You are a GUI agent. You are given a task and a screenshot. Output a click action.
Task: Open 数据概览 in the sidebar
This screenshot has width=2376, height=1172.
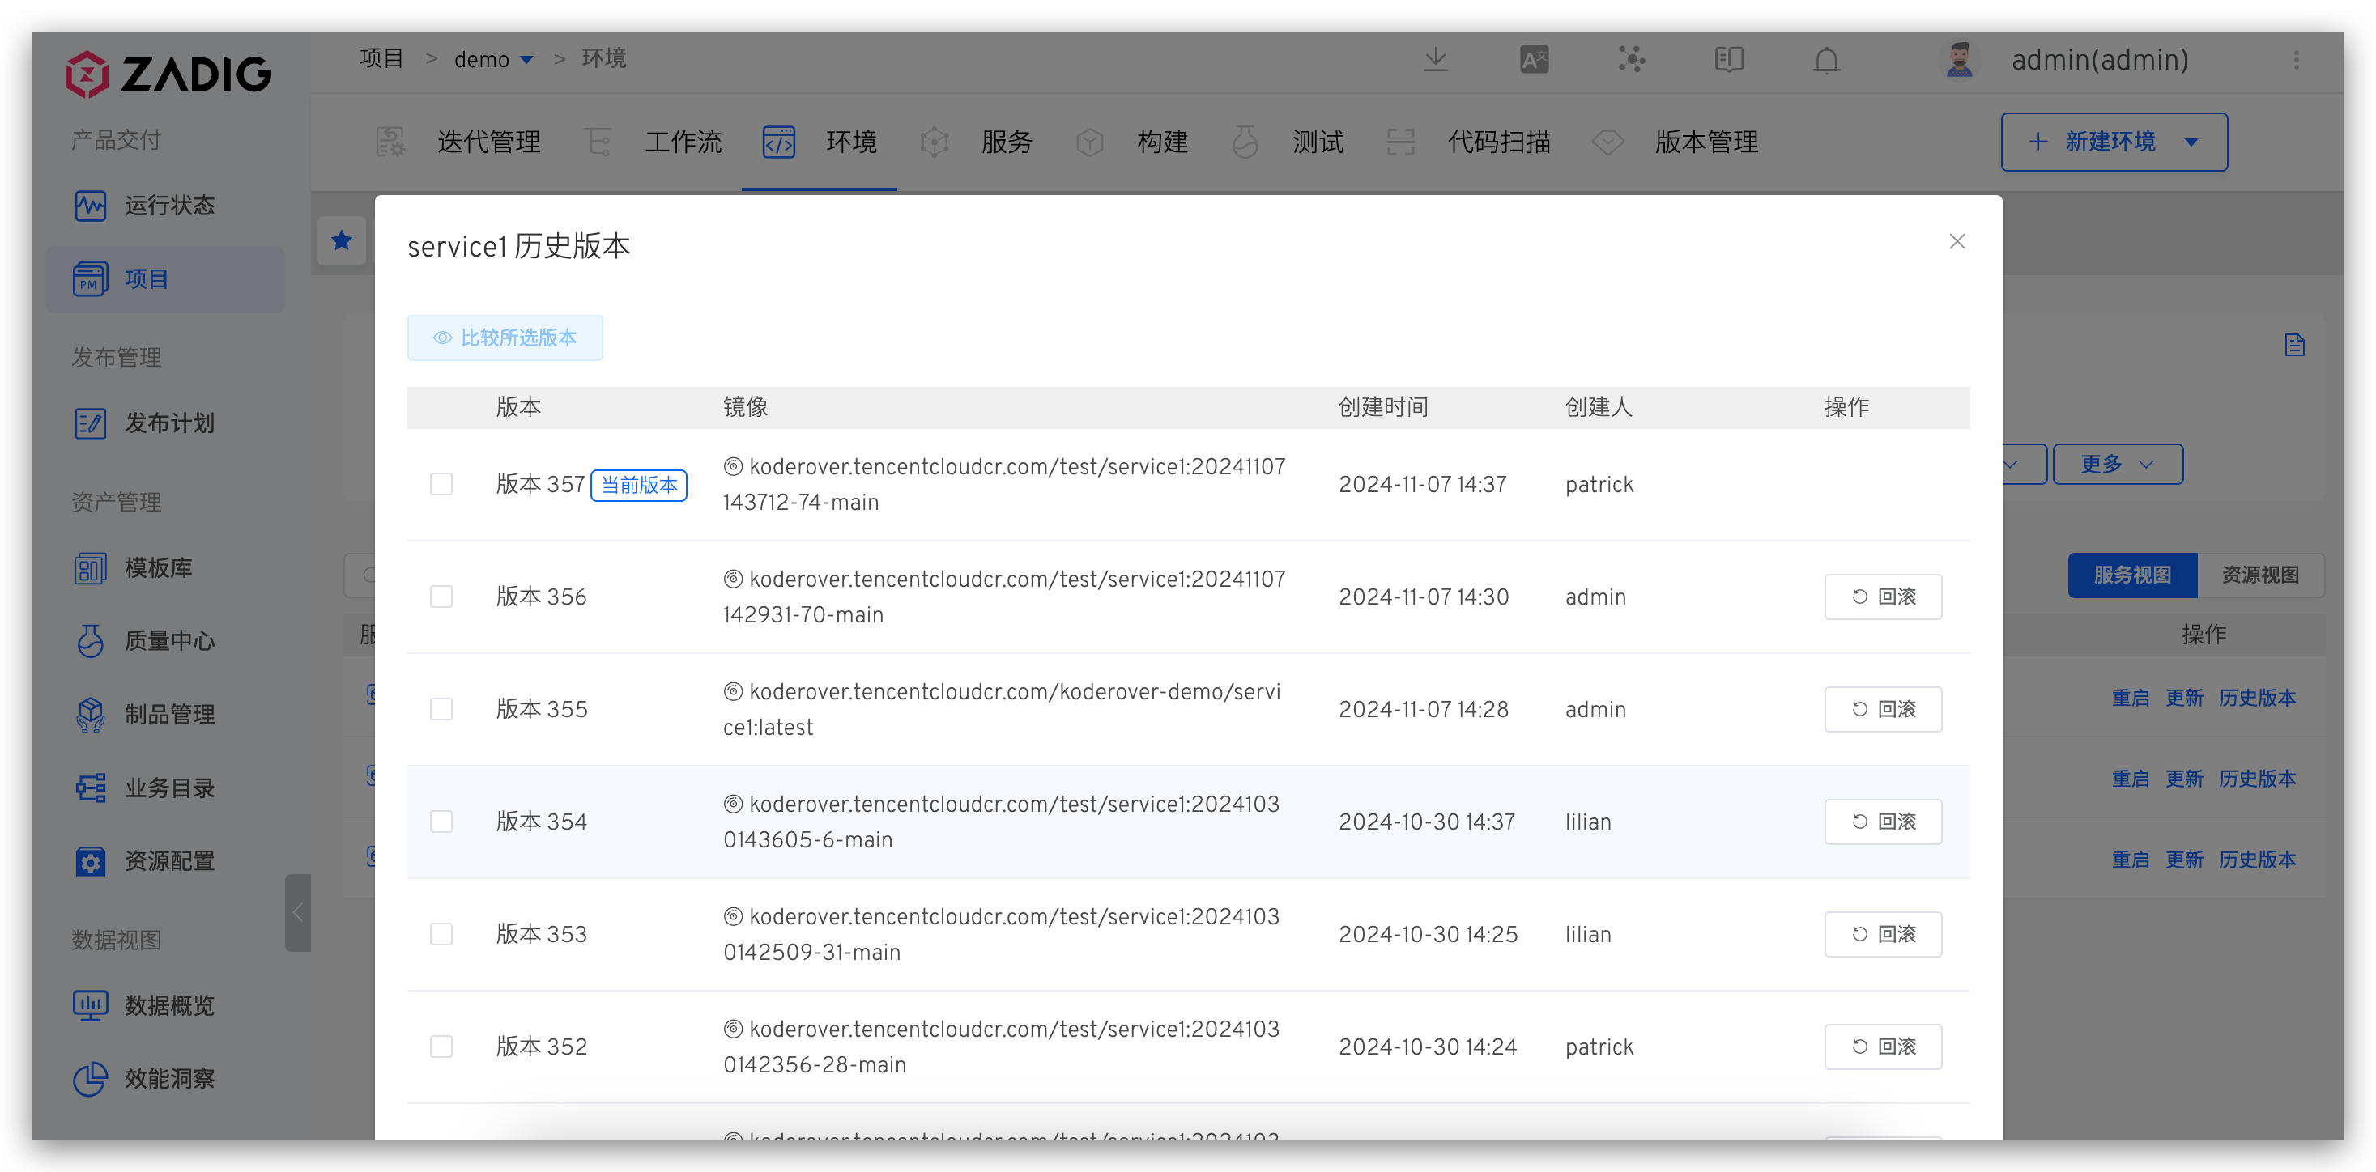166,1005
